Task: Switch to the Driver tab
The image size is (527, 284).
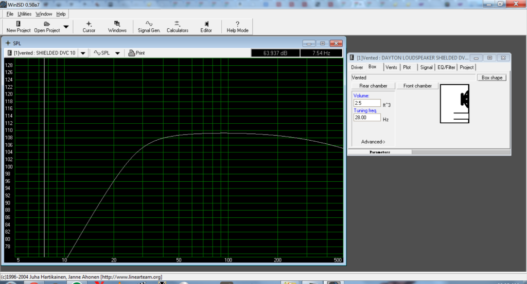Action: point(357,67)
